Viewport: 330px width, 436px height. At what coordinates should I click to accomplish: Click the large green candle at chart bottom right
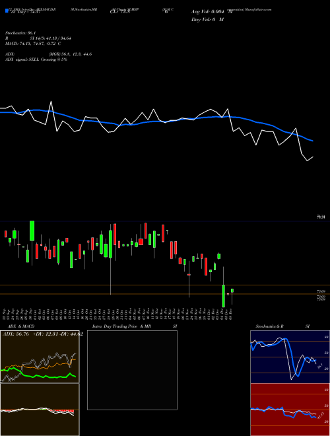point(223,296)
